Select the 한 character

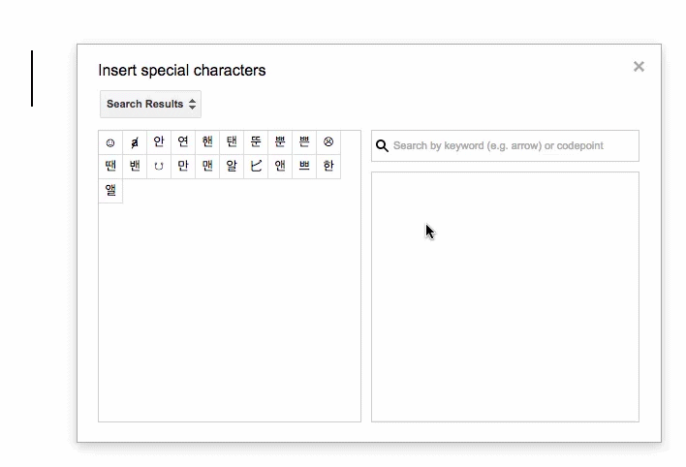328,167
